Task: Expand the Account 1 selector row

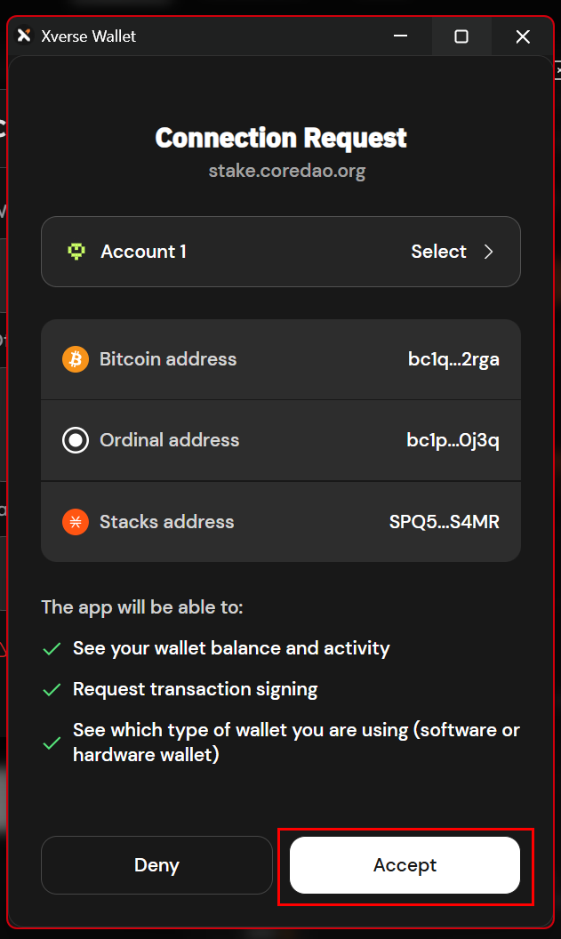Action: 281,252
